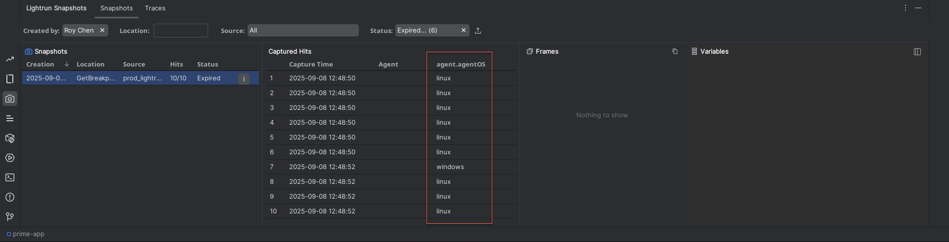Clear the Expired status filter

pyautogui.click(x=464, y=30)
